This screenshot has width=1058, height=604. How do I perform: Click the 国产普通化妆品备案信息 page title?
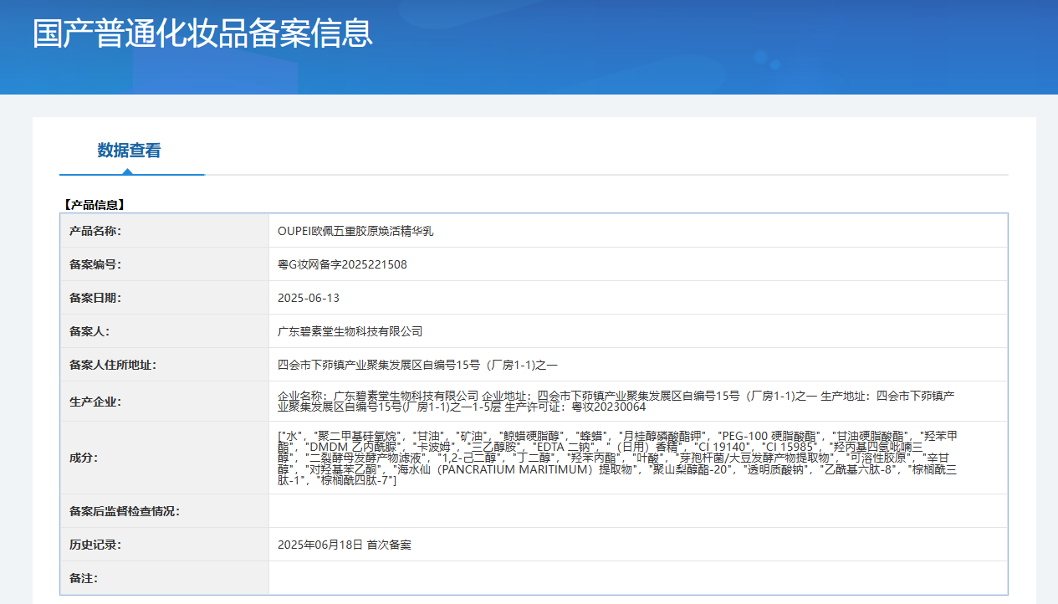tap(202, 33)
